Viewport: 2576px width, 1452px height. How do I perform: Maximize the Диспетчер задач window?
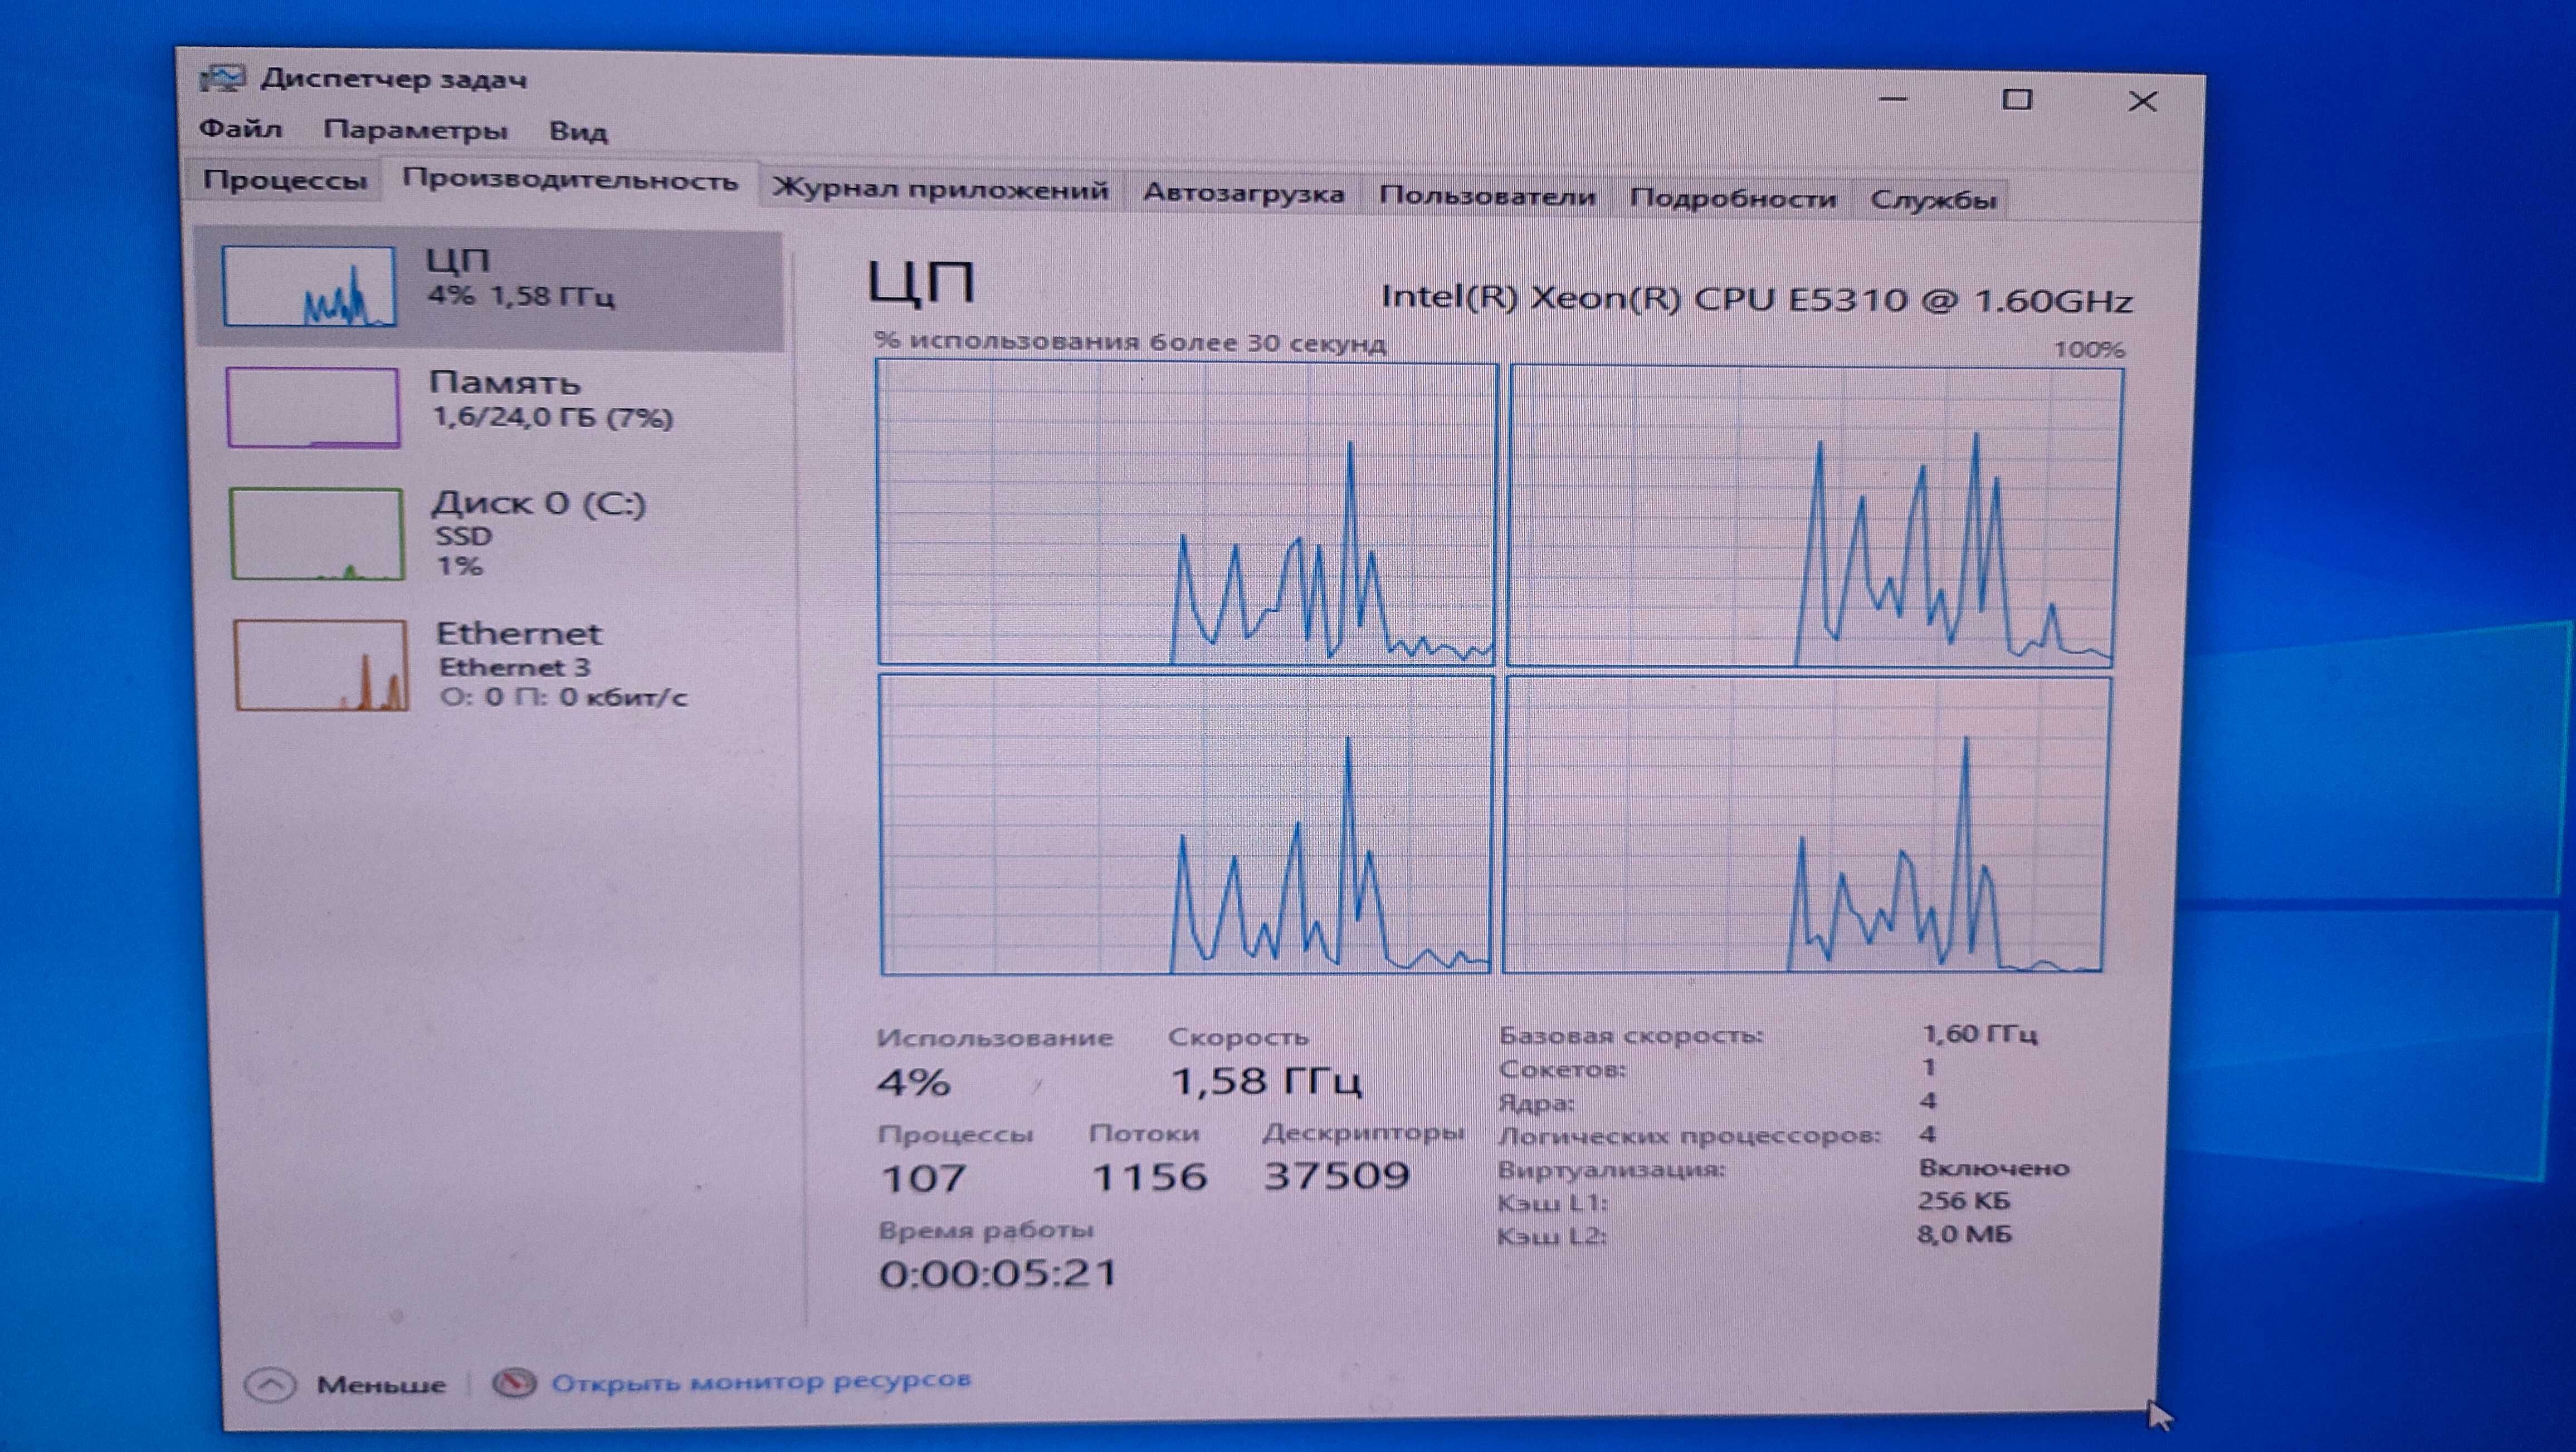click(x=2017, y=100)
